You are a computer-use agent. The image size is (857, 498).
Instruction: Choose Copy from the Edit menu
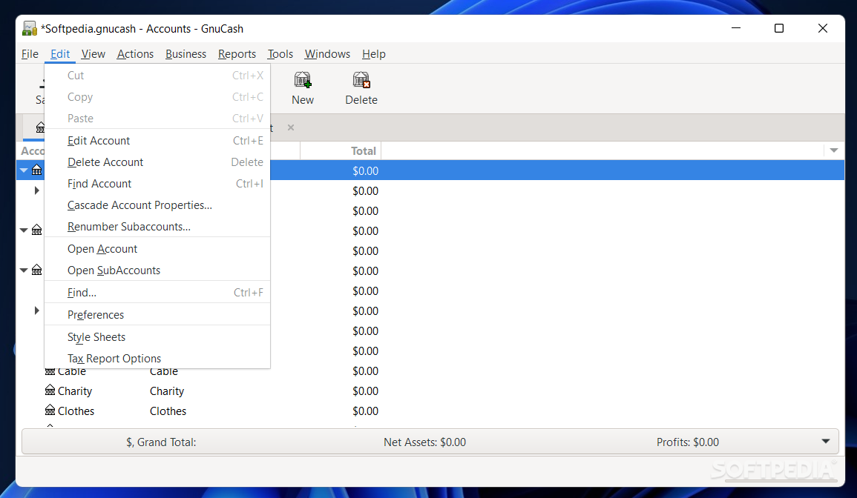coord(157,96)
